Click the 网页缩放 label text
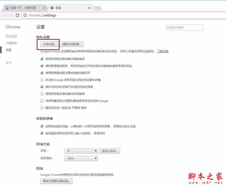Image resolution: width=226 pixels, height=186 pixels. click(47, 158)
